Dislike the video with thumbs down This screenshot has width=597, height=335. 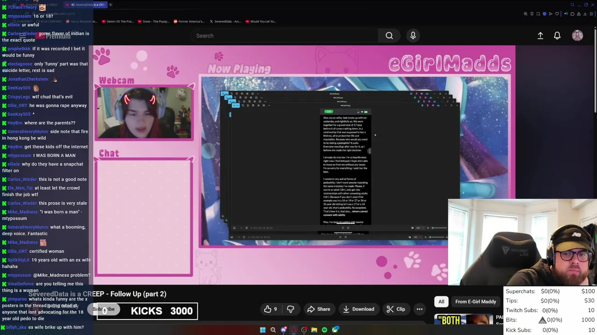[x=290, y=309]
